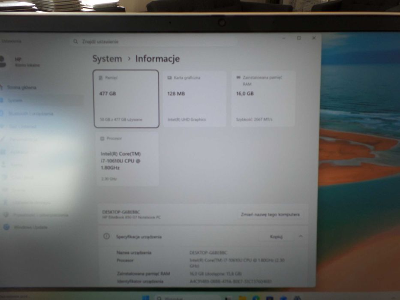The height and width of the screenshot is (300, 400).
Task: Open 'Ułatwienia dostępu' in the sidebar
Action: pos(31,203)
